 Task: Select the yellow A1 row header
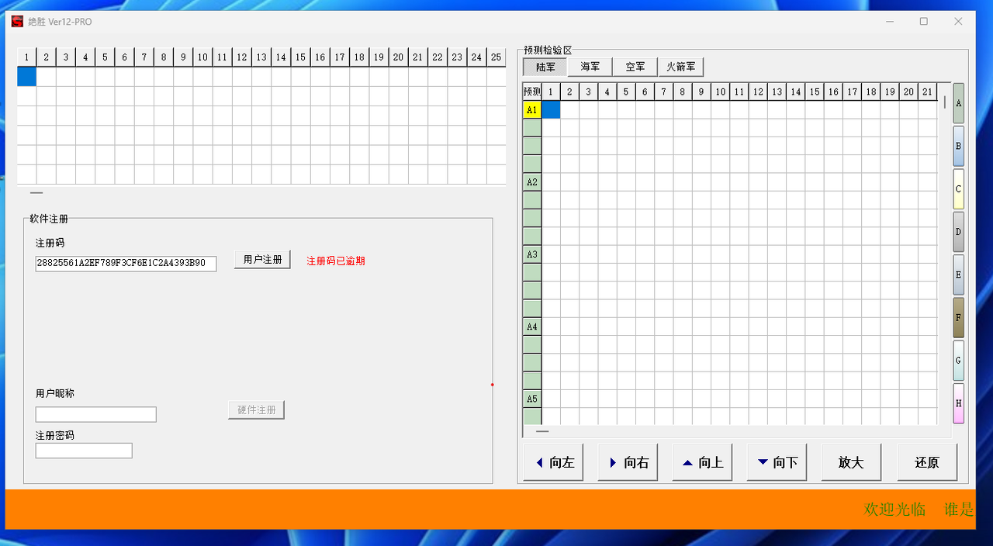531,110
